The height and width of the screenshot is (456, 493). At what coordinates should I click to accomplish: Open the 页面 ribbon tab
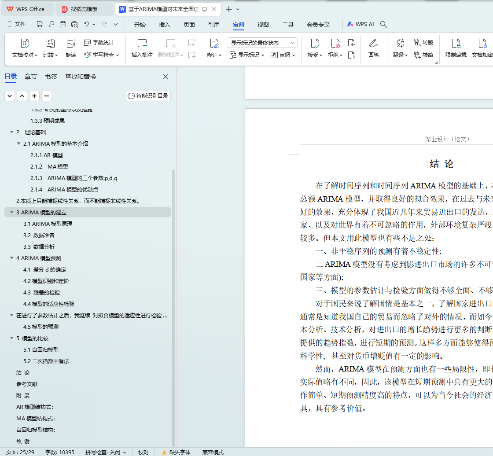coord(189,25)
